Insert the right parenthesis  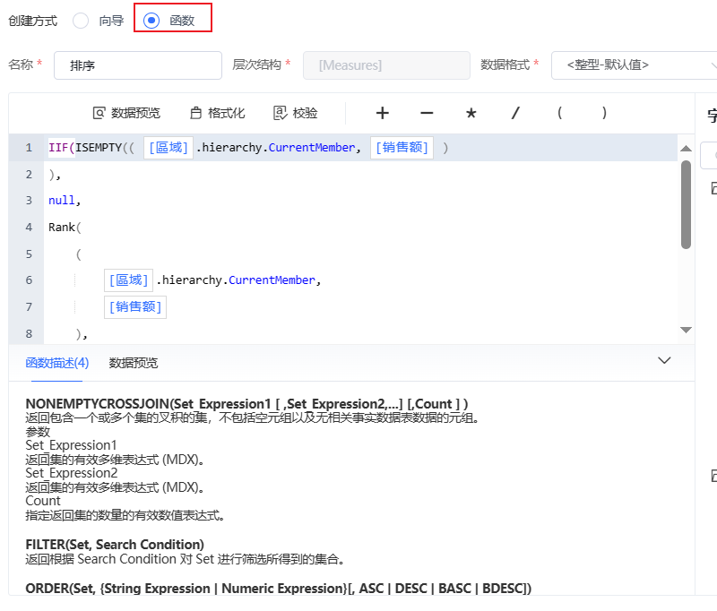coord(604,113)
